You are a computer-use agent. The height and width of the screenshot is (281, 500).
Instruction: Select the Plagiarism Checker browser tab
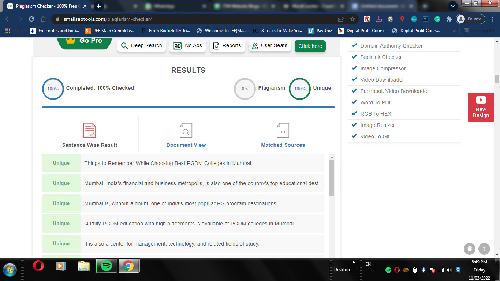coord(47,6)
